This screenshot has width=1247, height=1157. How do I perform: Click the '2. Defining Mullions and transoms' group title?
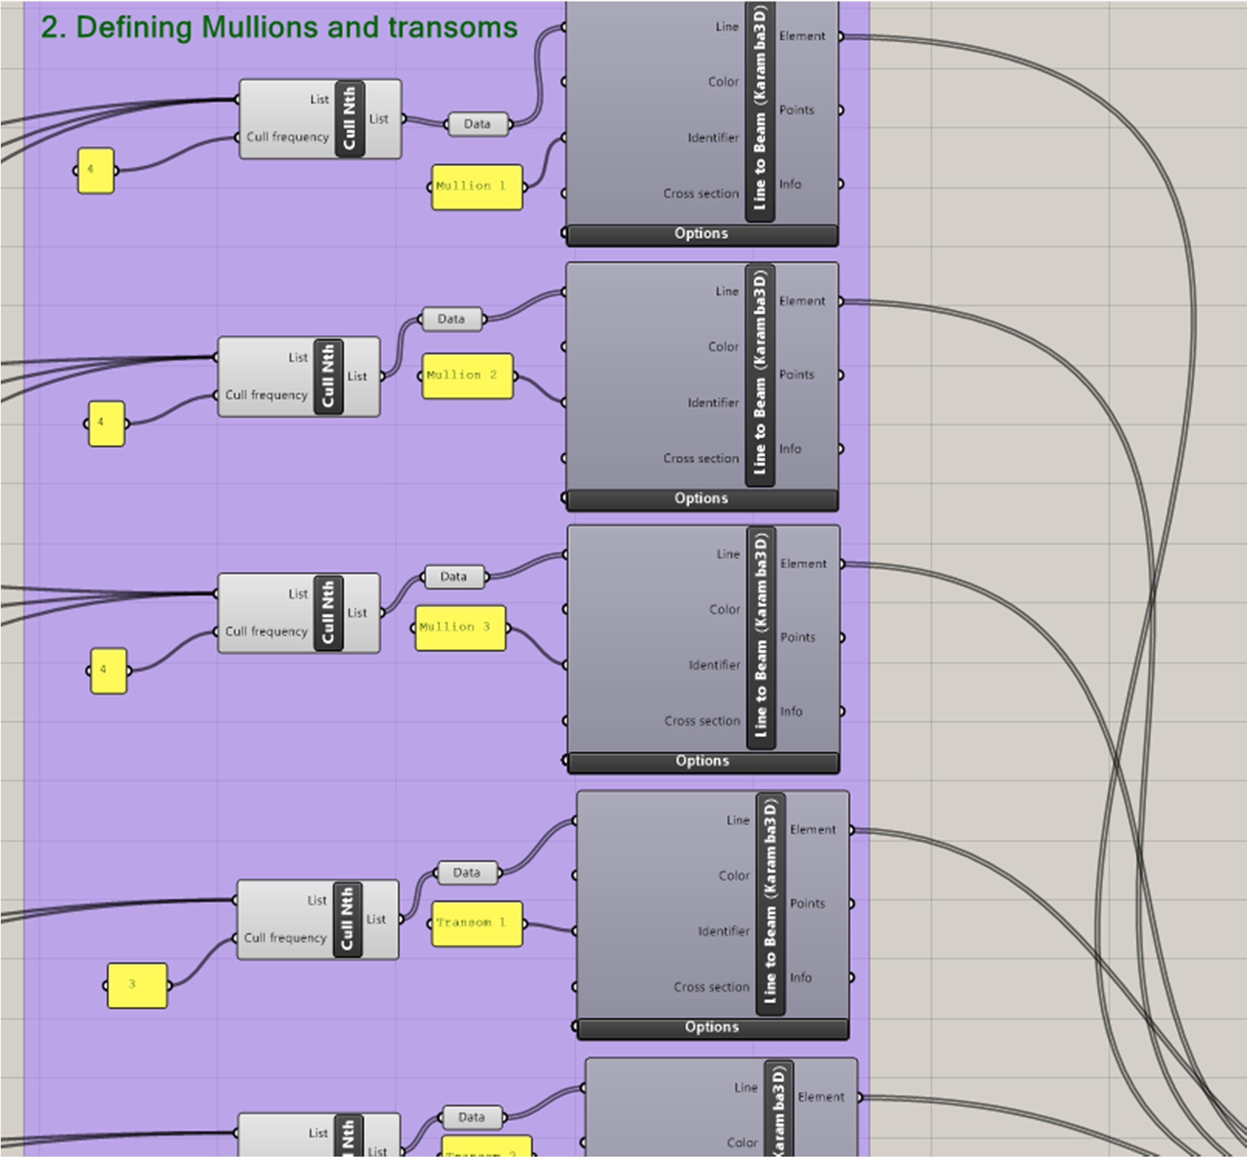pos(279,28)
